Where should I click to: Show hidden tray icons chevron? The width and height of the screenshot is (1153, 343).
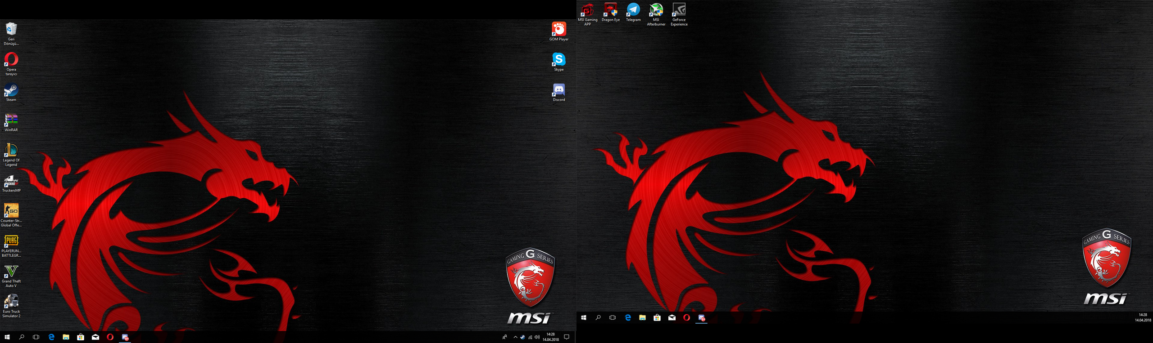[515, 337]
